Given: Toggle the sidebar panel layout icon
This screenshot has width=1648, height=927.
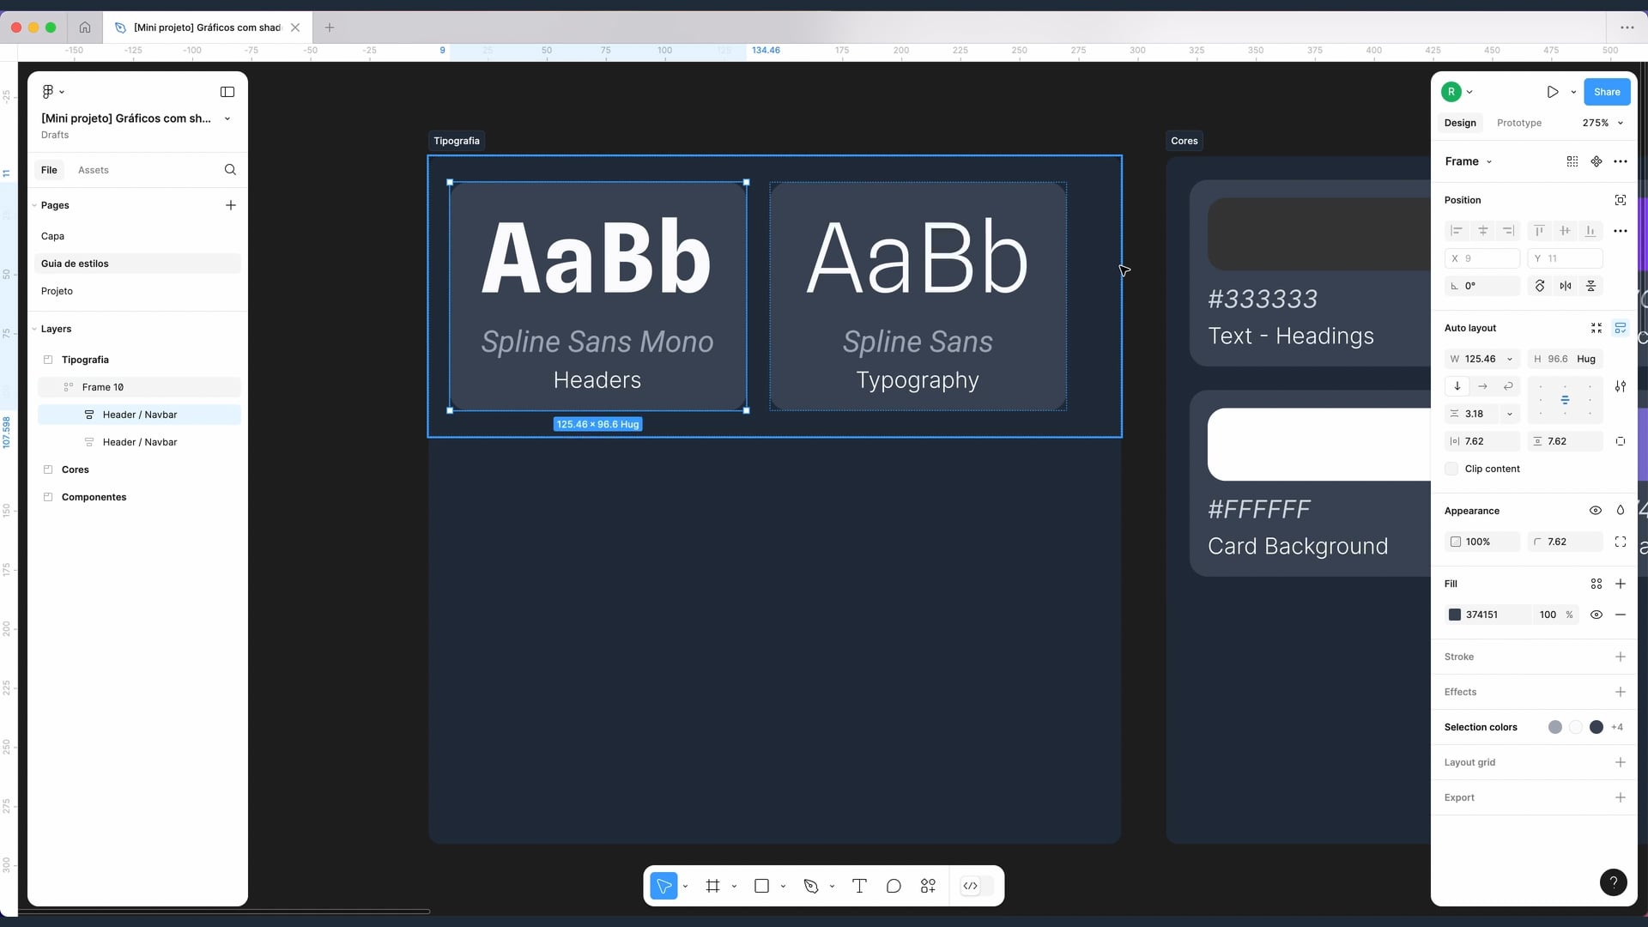Looking at the screenshot, I should pos(227,92).
